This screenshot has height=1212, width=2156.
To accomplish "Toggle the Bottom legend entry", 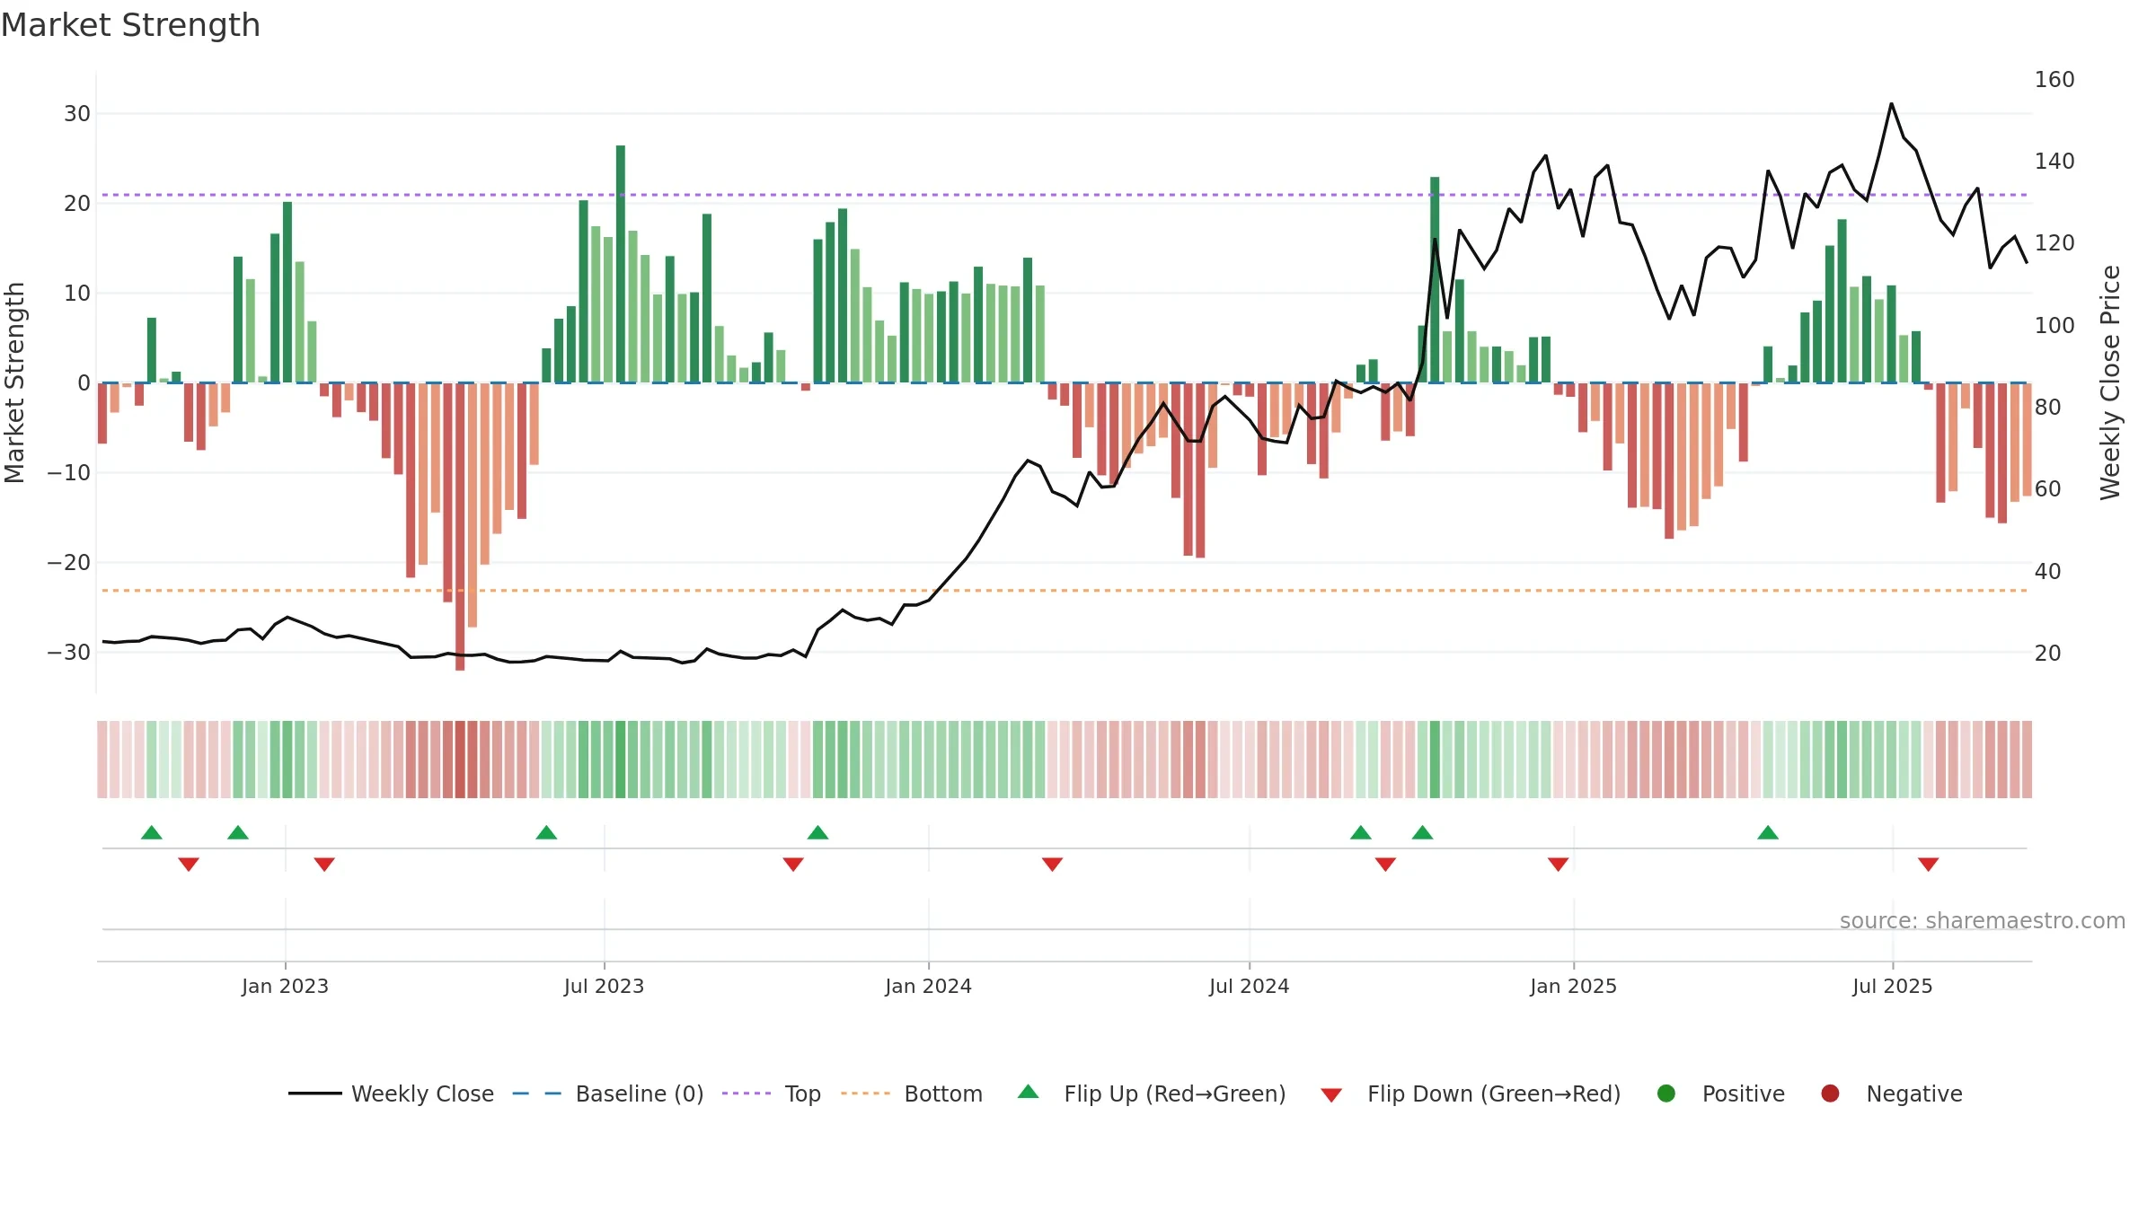I will (912, 1093).
